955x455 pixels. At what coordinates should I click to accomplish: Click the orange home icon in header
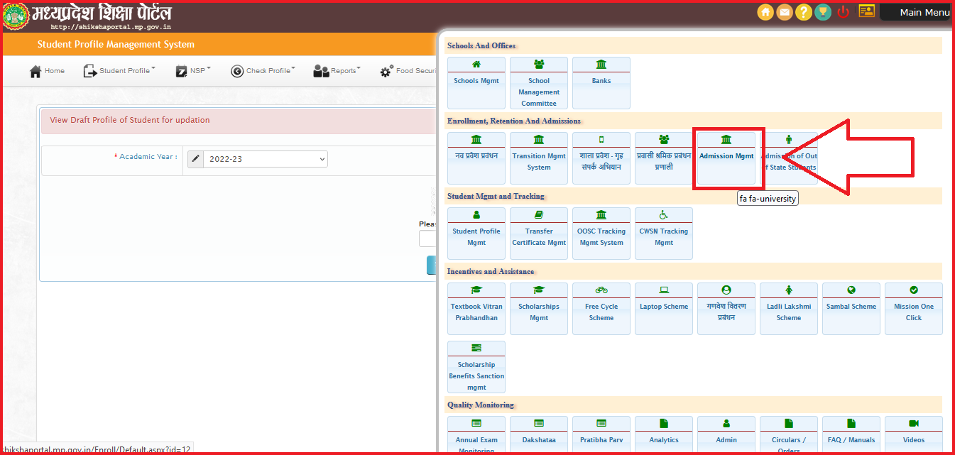point(765,12)
